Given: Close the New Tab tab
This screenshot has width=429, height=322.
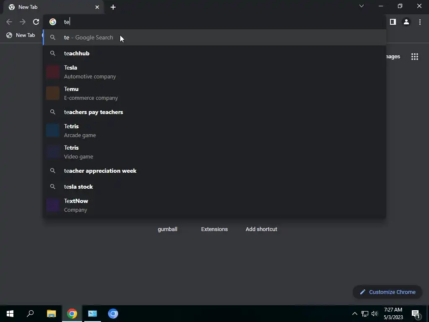Looking at the screenshot, I should tap(97, 7).
